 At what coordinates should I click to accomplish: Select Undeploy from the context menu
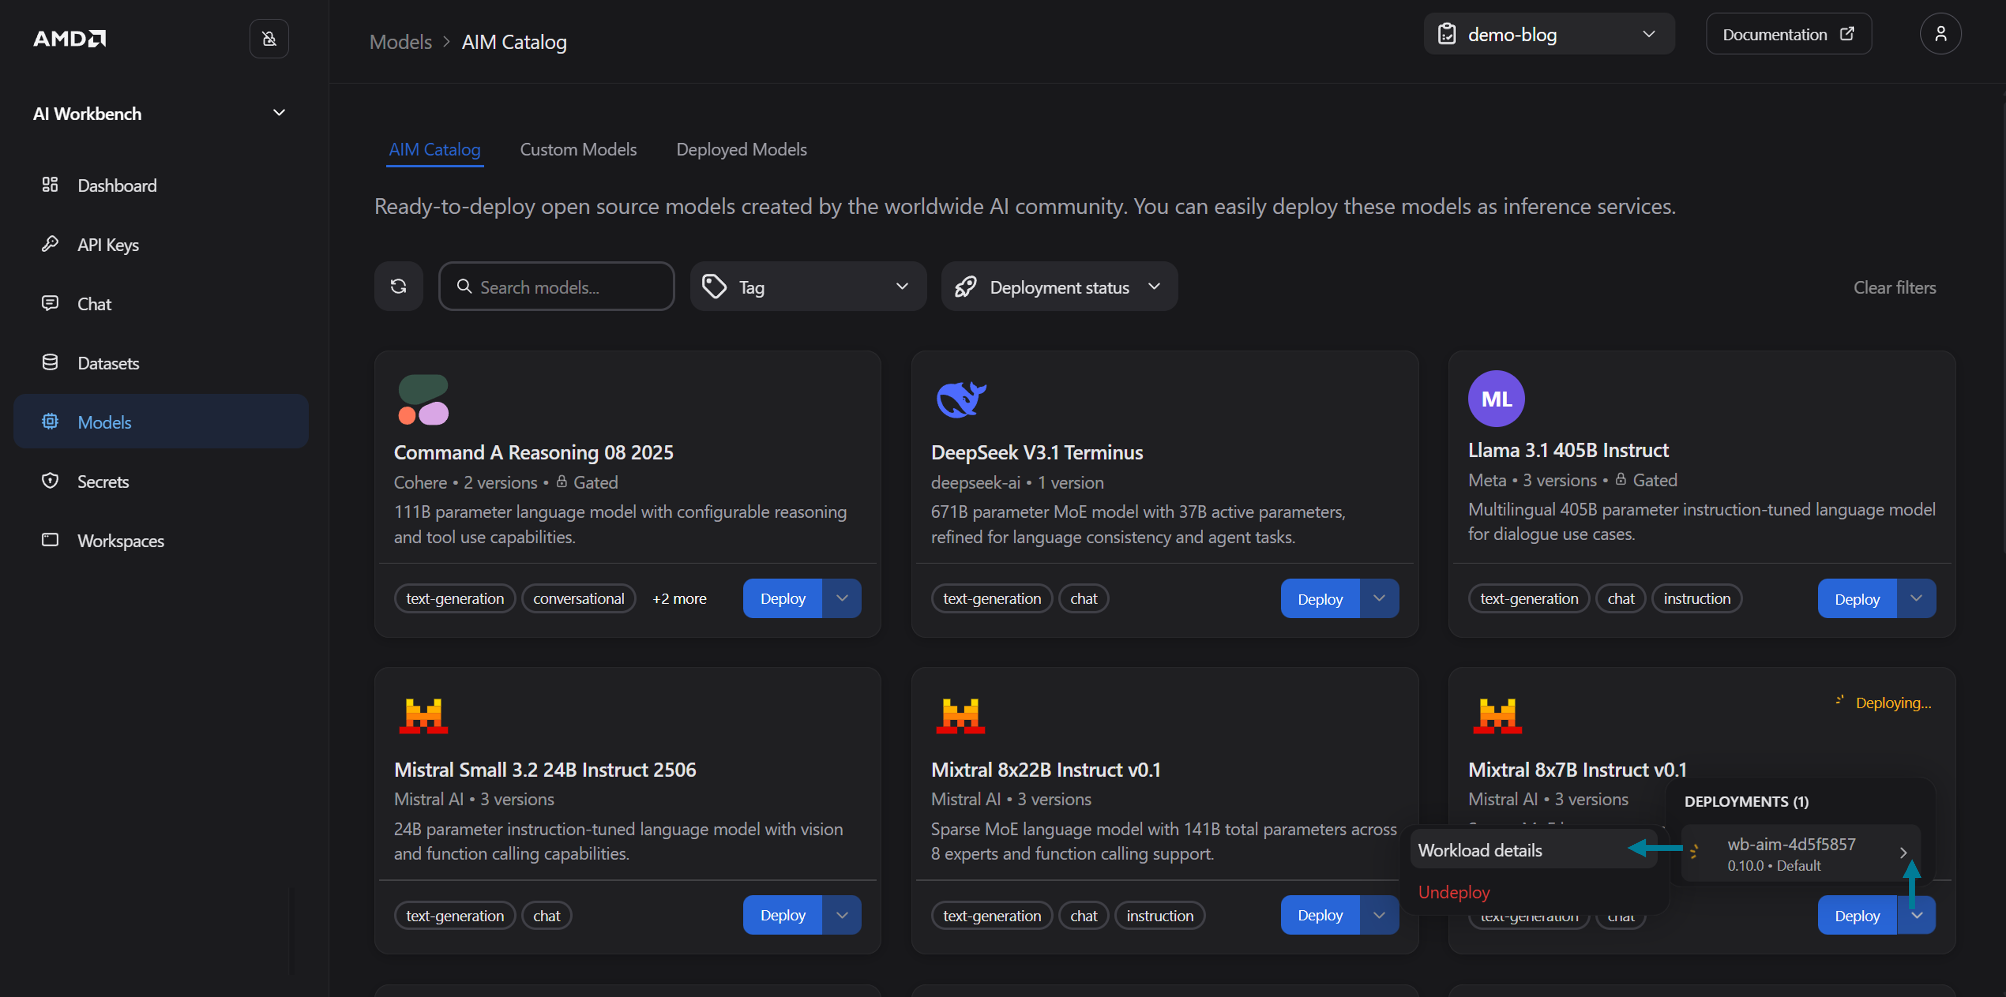pos(1453,892)
